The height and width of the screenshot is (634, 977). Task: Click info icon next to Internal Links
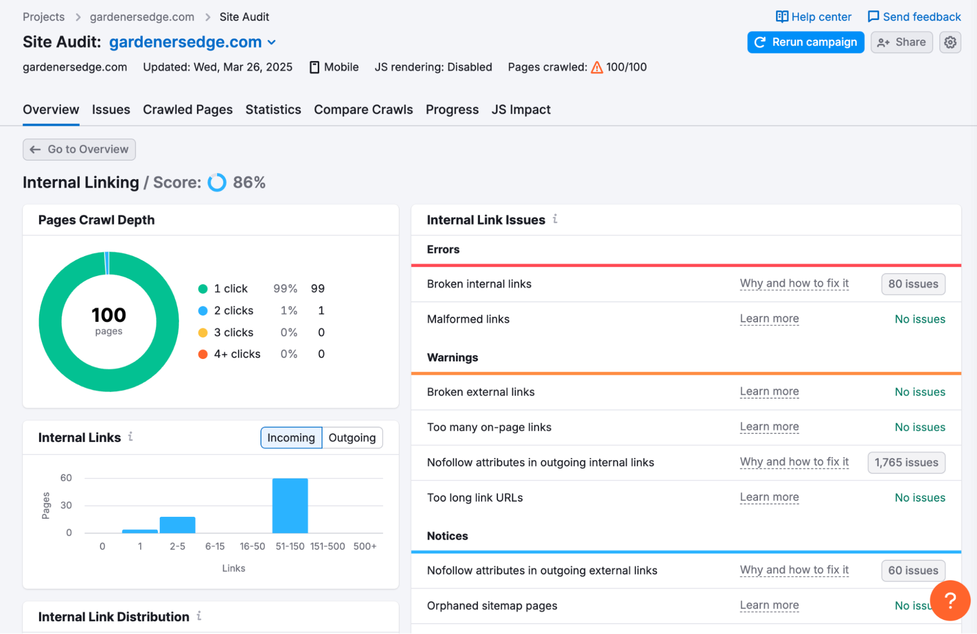[x=130, y=437]
